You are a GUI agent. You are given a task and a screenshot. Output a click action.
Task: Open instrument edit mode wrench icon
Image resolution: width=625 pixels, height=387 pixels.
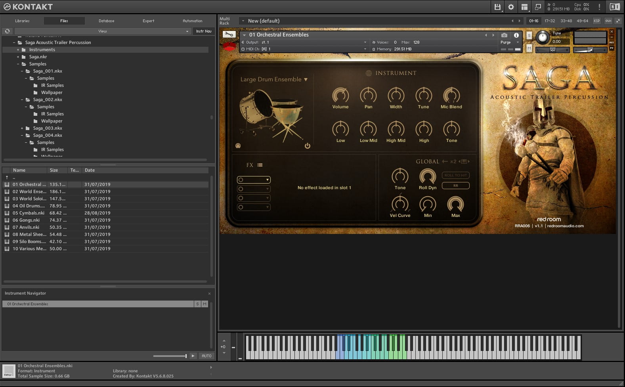coord(229,34)
